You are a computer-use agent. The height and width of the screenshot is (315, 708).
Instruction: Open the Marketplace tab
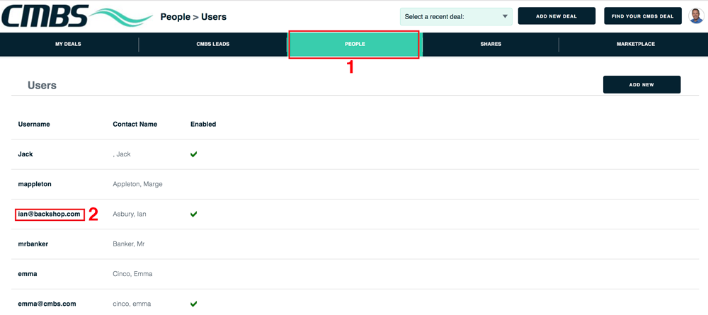[635, 44]
